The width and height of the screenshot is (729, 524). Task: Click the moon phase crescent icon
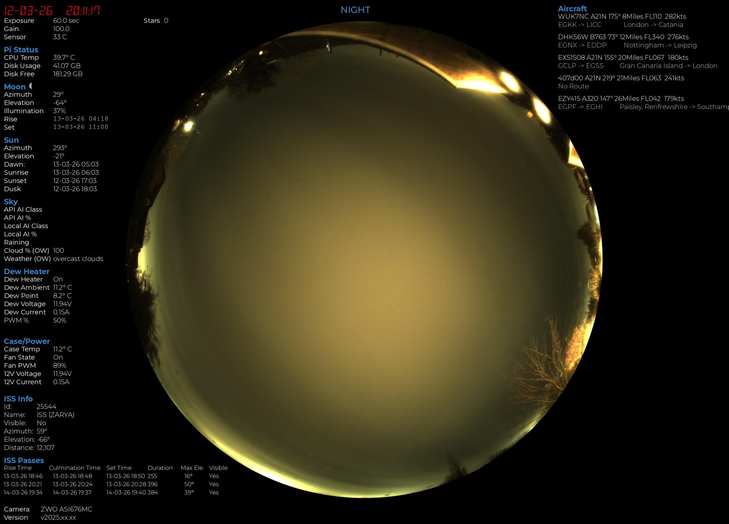[x=31, y=86]
